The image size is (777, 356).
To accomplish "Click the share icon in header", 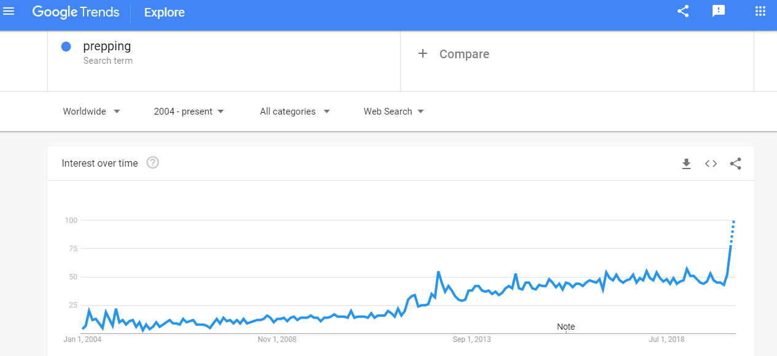I will (x=683, y=12).
